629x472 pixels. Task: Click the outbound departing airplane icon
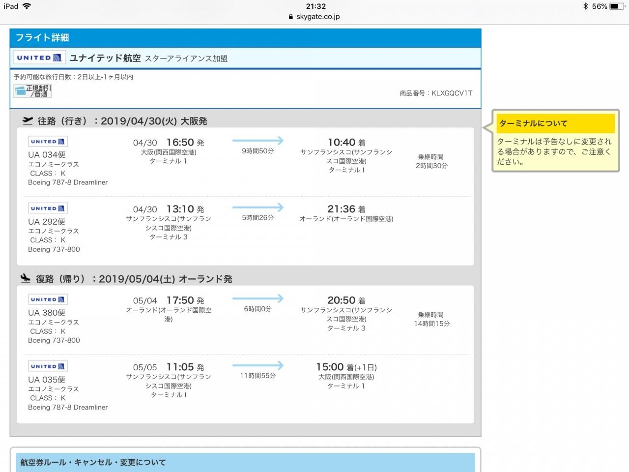pos(28,120)
